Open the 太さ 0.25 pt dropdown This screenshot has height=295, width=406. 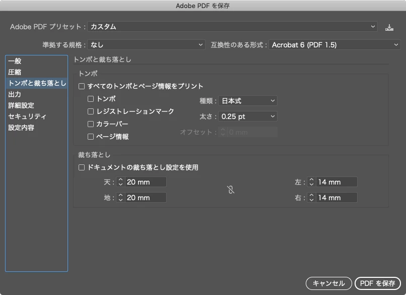pyautogui.click(x=248, y=116)
